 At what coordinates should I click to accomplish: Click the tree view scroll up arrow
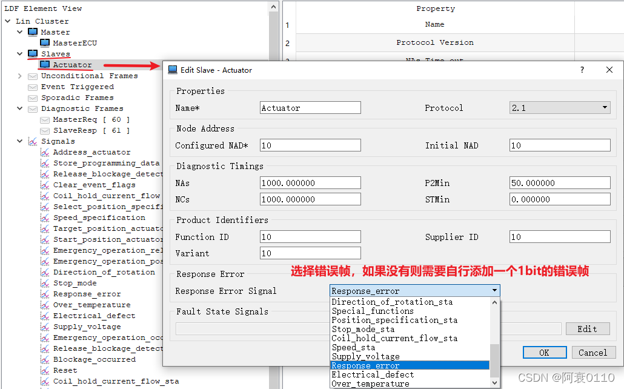[x=273, y=7]
